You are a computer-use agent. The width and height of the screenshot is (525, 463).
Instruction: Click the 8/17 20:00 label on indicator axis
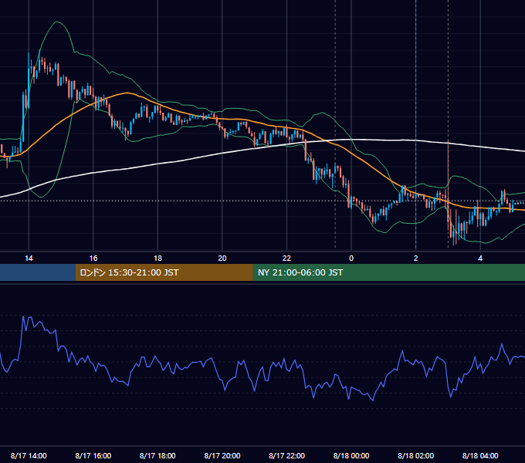222,455
